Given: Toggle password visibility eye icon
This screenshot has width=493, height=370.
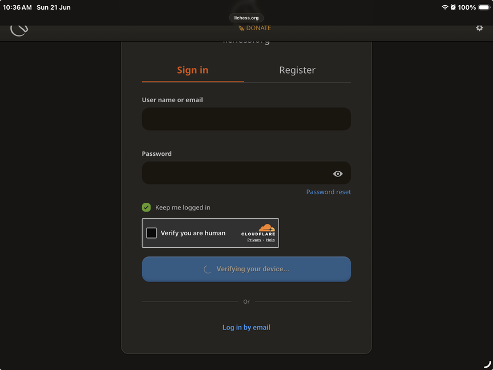Looking at the screenshot, I should click(x=338, y=174).
